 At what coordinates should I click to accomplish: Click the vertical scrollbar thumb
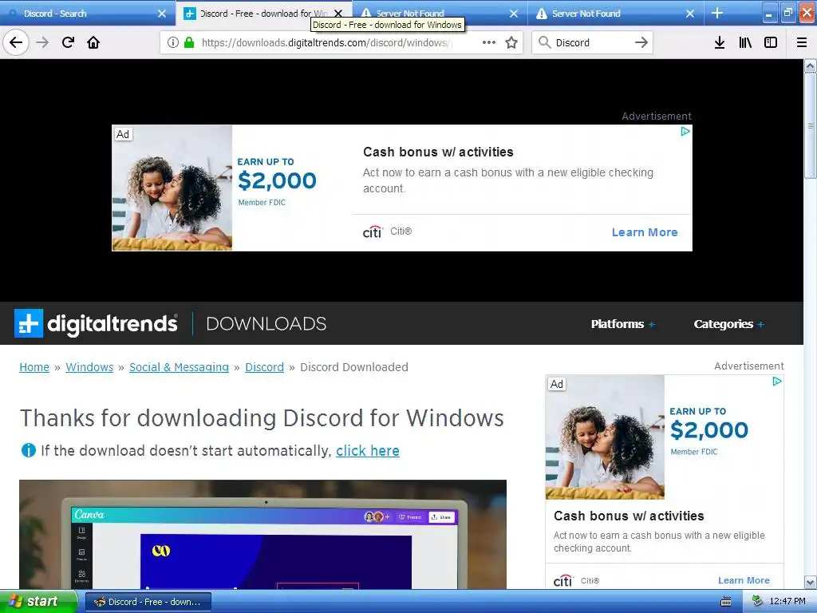810,125
